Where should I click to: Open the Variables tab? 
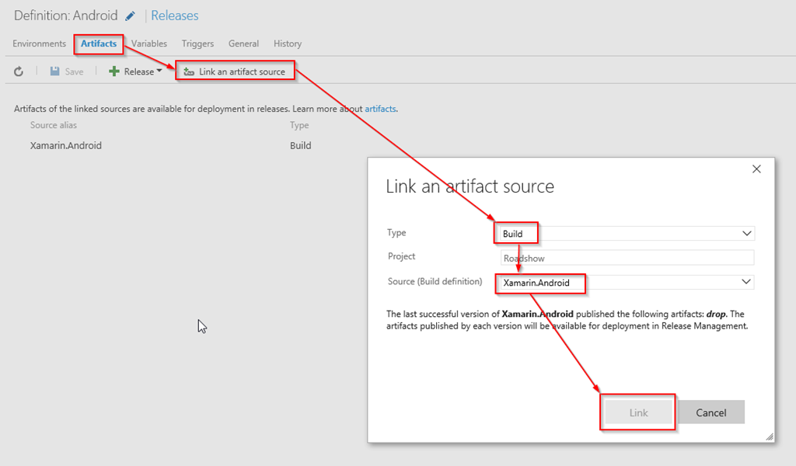click(148, 43)
